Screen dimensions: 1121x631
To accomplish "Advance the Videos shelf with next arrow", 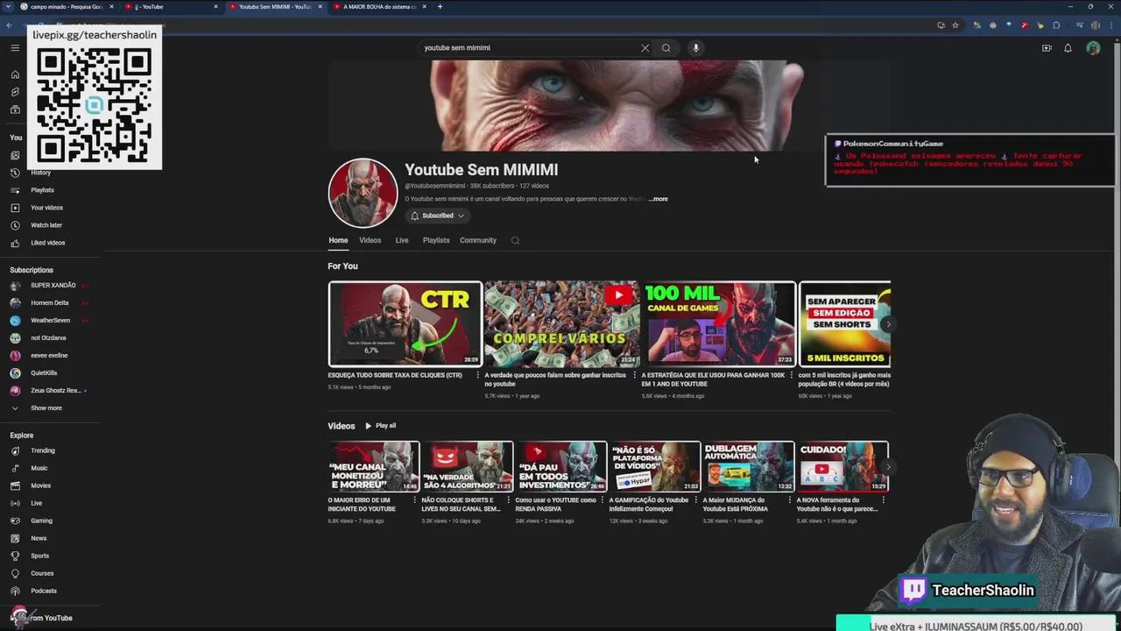I will click(888, 467).
